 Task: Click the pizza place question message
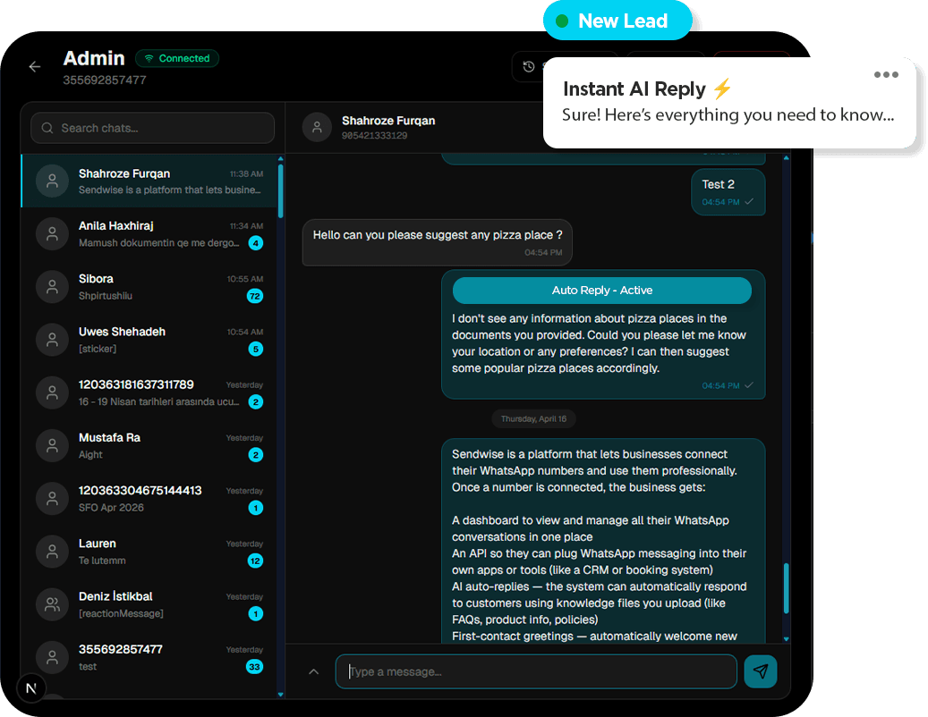[437, 242]
